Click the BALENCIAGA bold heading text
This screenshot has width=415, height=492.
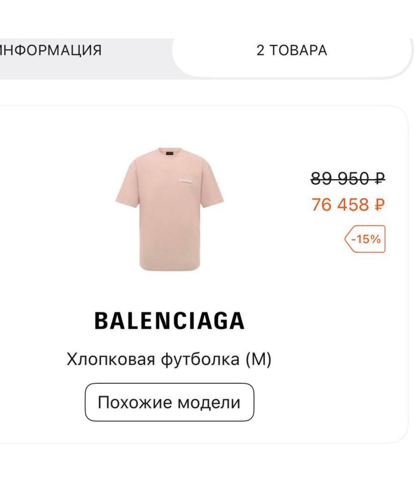171,320
